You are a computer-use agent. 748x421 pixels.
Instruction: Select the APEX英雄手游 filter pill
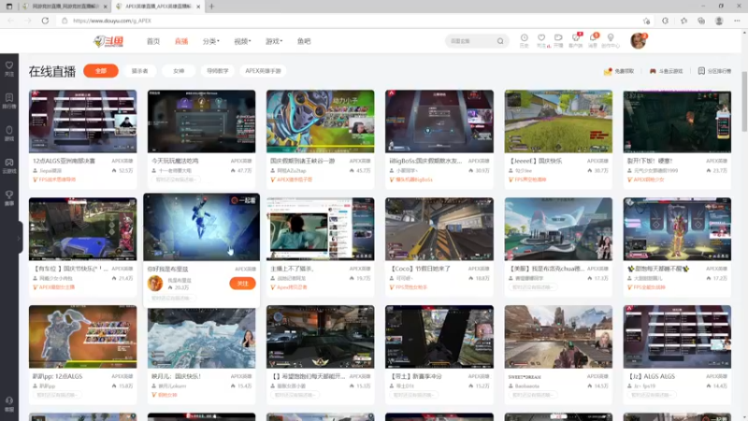[x=263, y=71]
